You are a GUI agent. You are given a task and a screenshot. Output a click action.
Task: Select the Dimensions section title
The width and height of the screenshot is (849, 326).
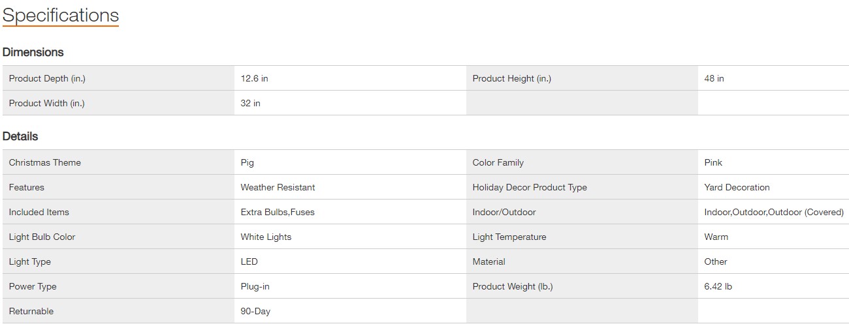click(33, 52)
